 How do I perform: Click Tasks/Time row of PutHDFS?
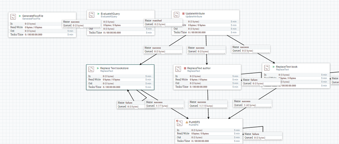click(209, 141)
